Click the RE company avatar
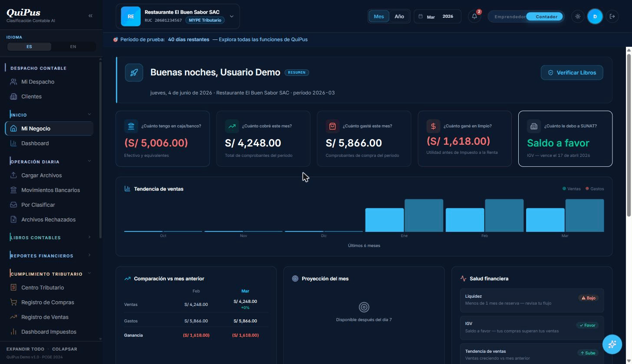This screenshot has height=364, width=632. click(x=131, y=16)
